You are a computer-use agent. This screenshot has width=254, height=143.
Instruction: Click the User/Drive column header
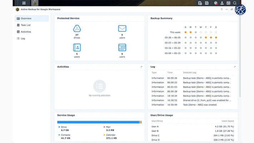(x=157, y=121)
